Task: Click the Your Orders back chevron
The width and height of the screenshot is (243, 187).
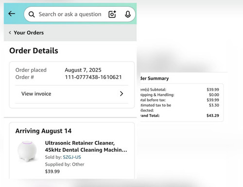Action: pyautogui.click(x=10, y=32)
